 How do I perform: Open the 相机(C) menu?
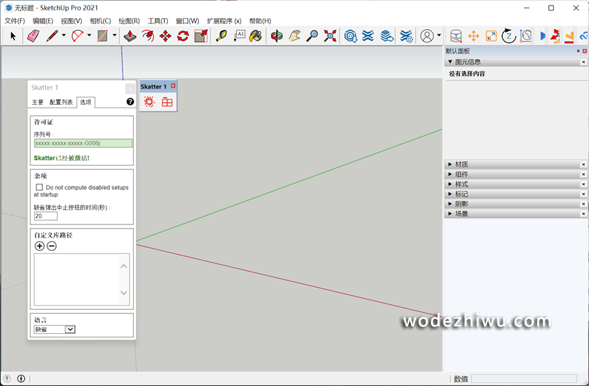click(100, 21)
